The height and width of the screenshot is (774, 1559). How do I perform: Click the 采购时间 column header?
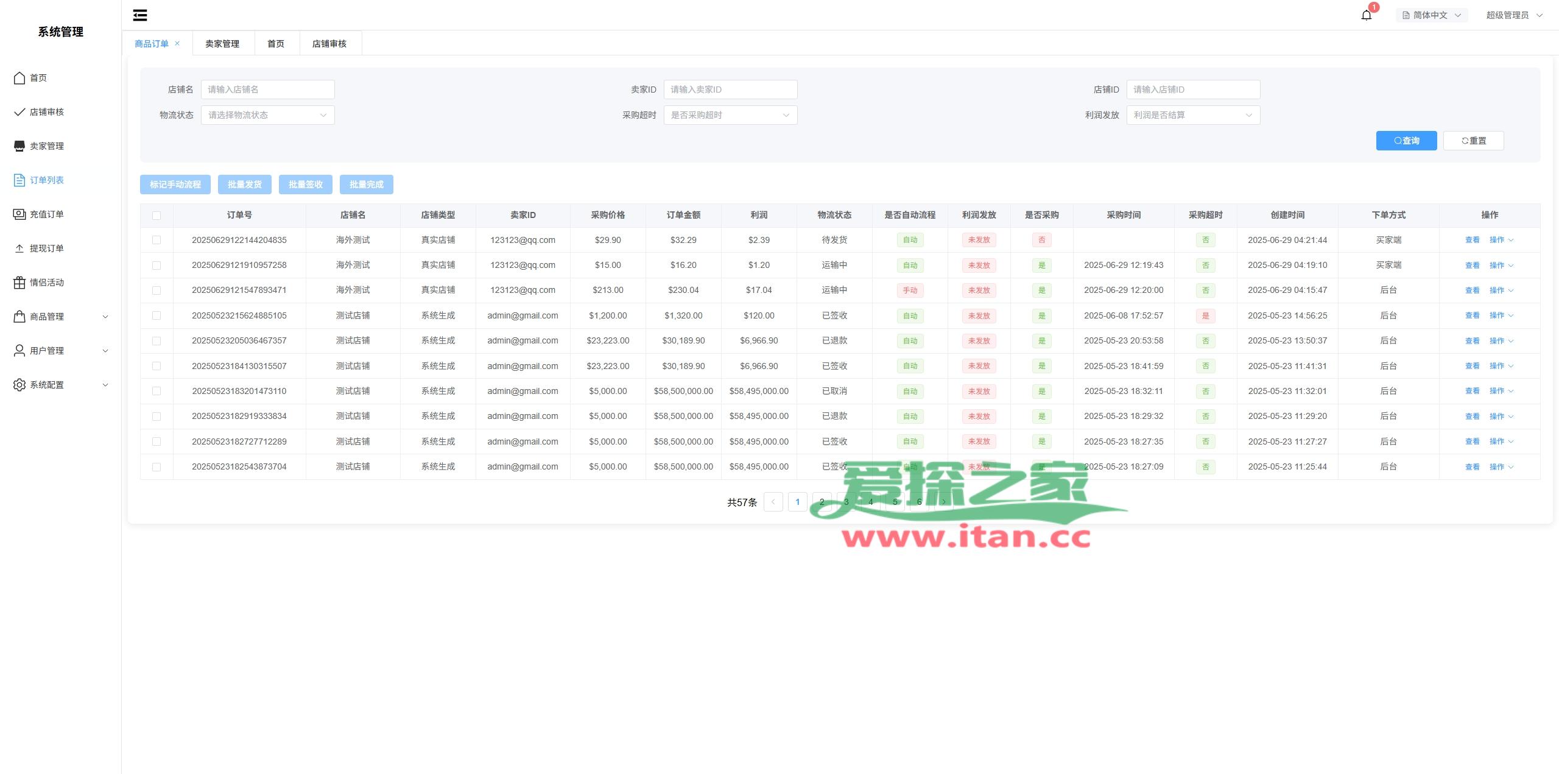coord(1124,215)
